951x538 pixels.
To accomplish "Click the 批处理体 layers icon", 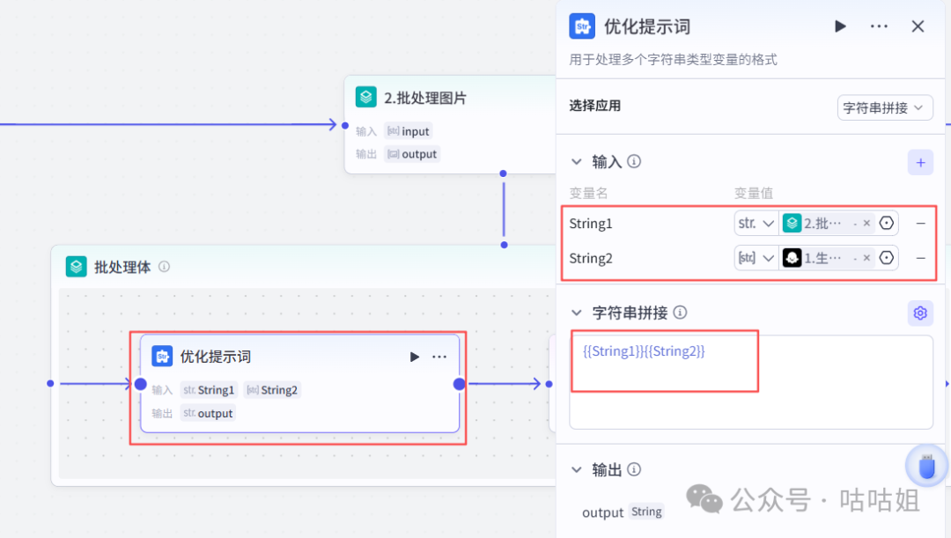I will pyautogui.click(x=75, y=266).
